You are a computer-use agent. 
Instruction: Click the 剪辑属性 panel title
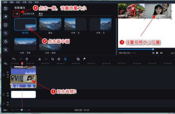pyautogui.click(x=20, y=8)
